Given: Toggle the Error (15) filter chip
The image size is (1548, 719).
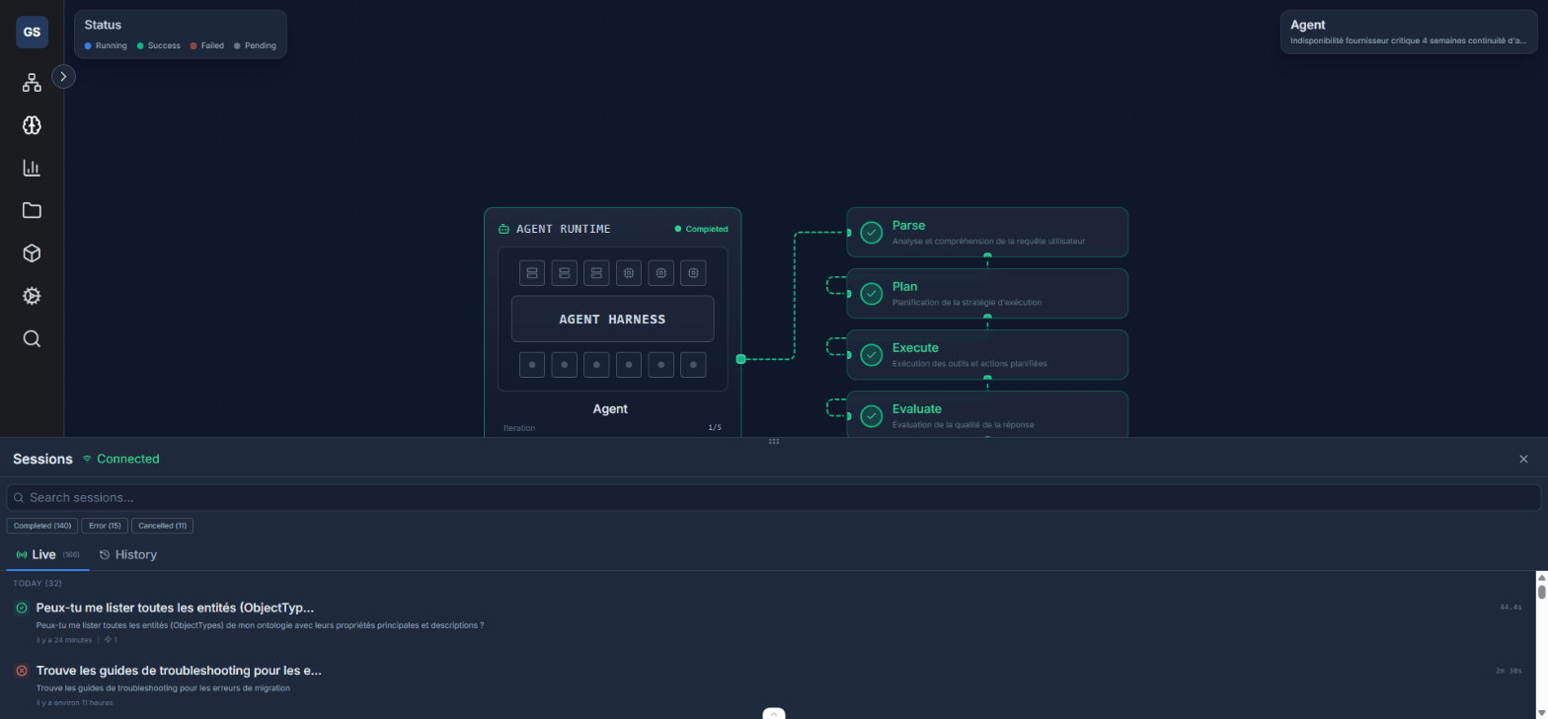Looking at the screenshot, I should pos(105,526).
